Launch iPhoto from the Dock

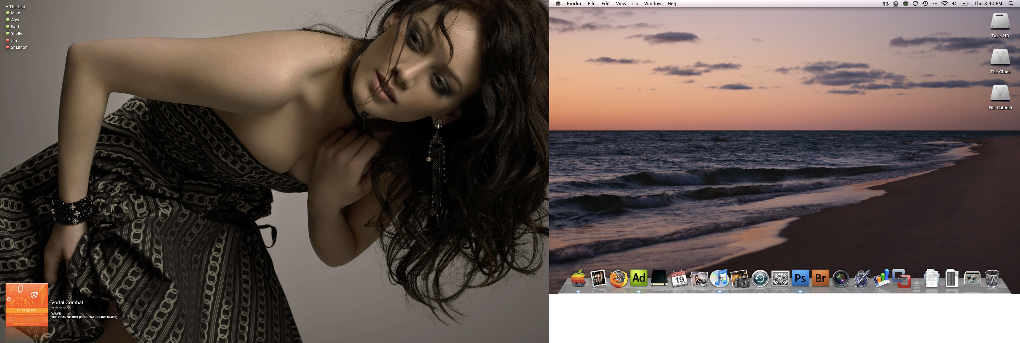click(x=739, y=279)
